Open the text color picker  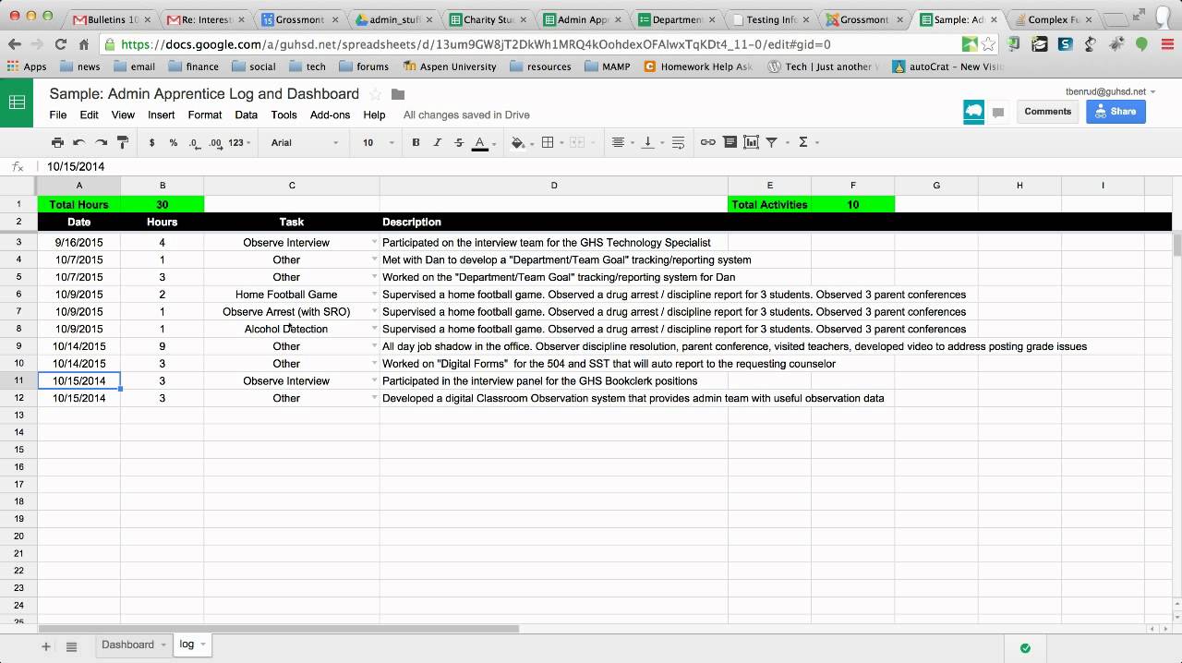click(x=482, y=142)
